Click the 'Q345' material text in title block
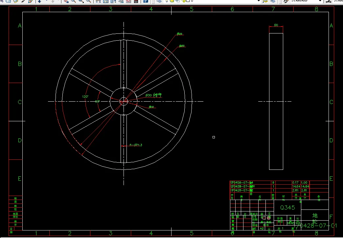Viewport: 343px width, 238px height. tap(287, 208)
